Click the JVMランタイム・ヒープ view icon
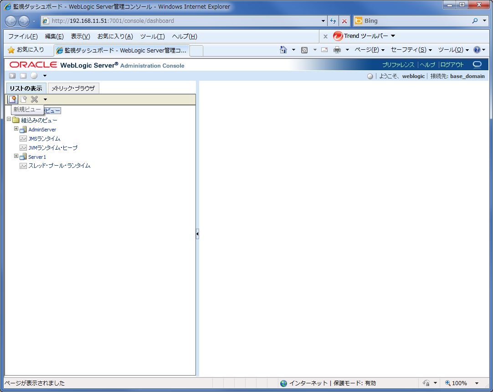Viewport: 493px width, 392px height. (23, 148)
